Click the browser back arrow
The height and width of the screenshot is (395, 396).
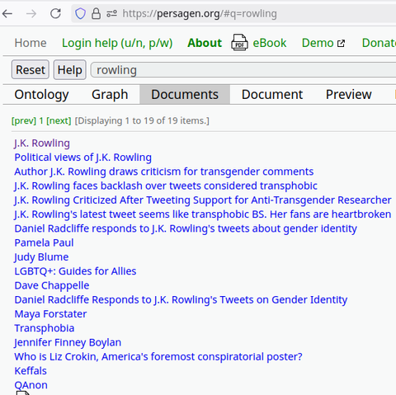tap(7, 13)
